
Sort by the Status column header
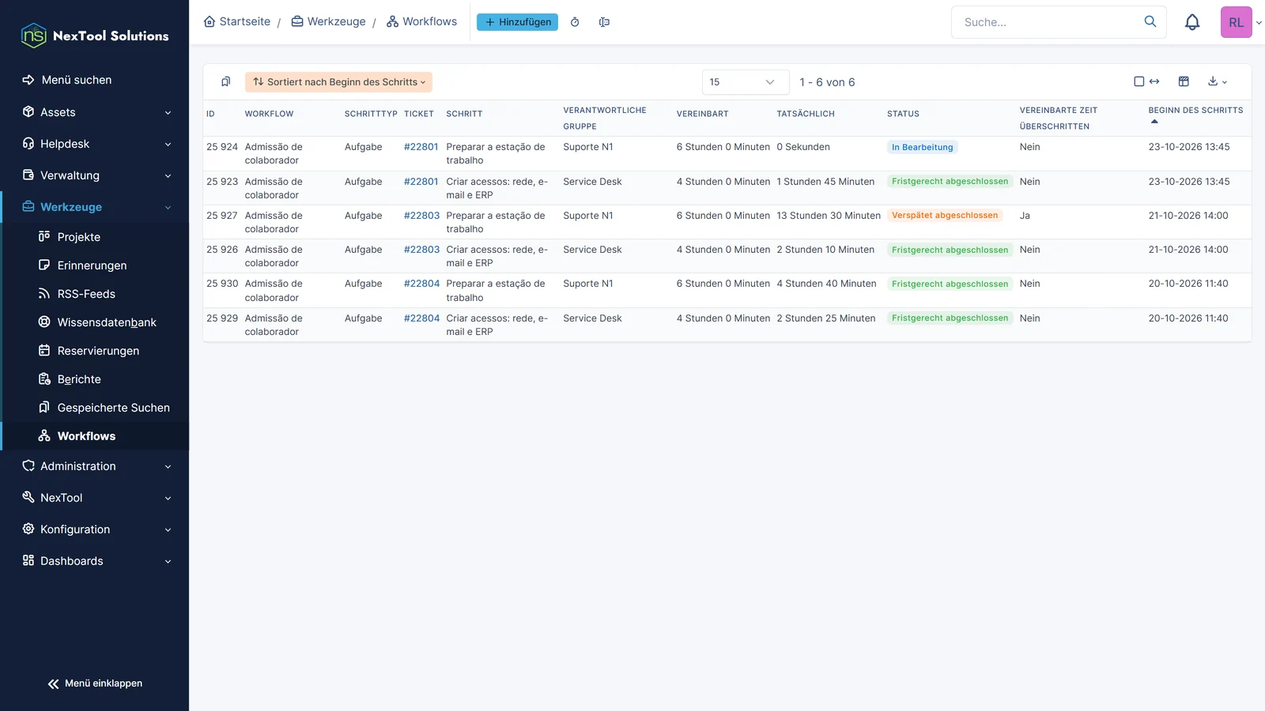click(903, 114)
